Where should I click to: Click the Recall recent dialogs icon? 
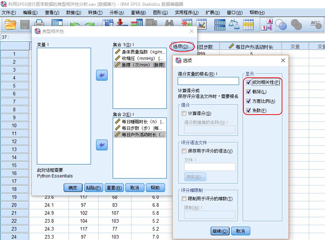click(57, 23)
